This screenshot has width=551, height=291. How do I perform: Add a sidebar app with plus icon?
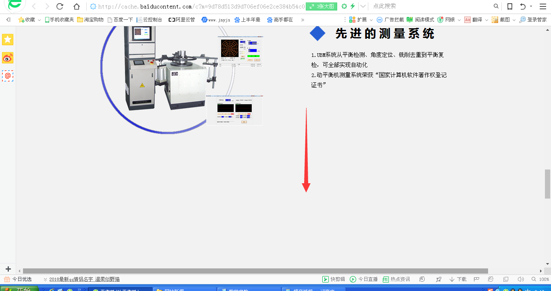[x=8, y=269]
